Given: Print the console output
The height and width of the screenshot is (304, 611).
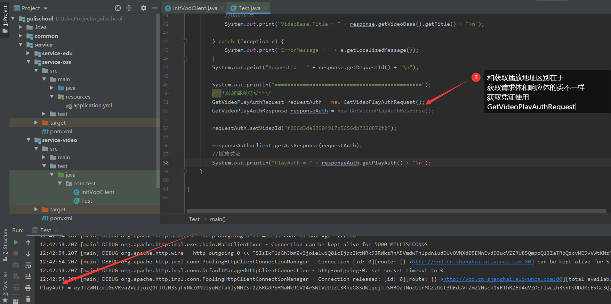Looking at the screenshot, I should pos(28,288).
